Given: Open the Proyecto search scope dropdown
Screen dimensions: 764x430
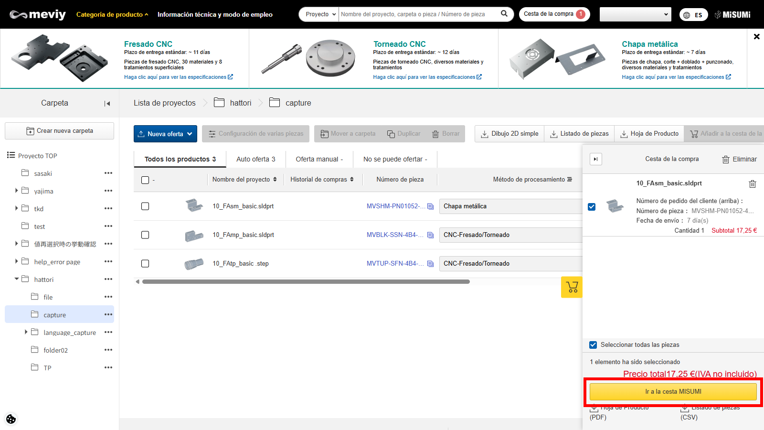Looking at the screenshot, I should tap(318, 14).
